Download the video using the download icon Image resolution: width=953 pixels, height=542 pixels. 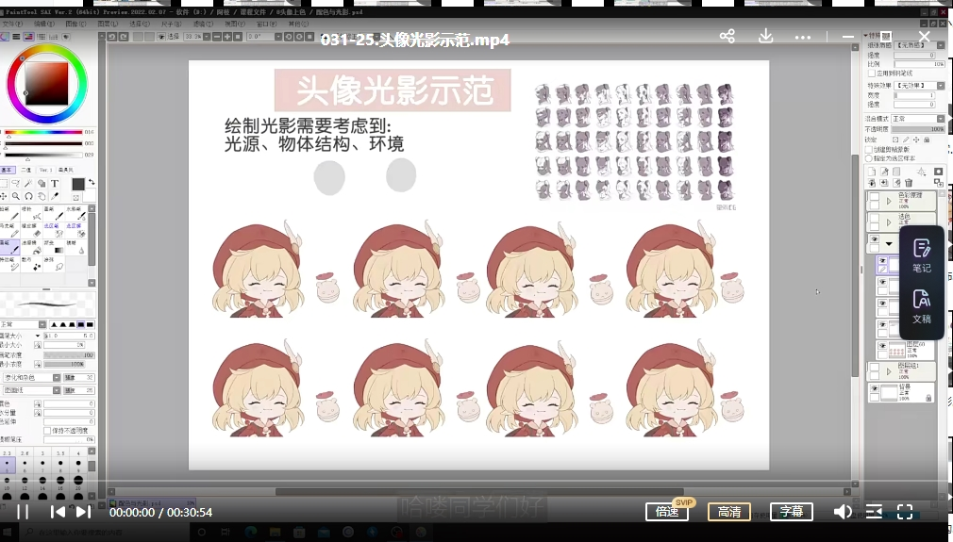(x=766, y=36)
